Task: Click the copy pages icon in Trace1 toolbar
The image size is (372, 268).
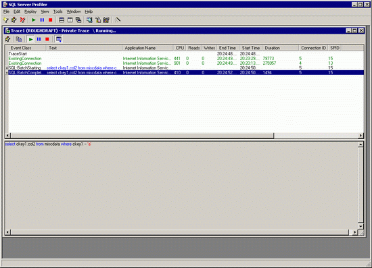Action: click(x=19, y=39)
